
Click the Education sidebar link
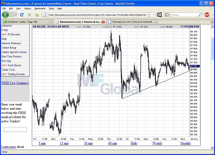pos(7,26)
